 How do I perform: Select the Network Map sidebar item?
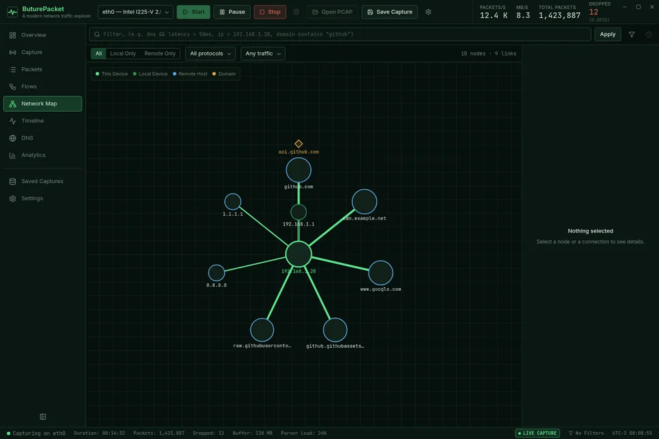click(43, 104)
